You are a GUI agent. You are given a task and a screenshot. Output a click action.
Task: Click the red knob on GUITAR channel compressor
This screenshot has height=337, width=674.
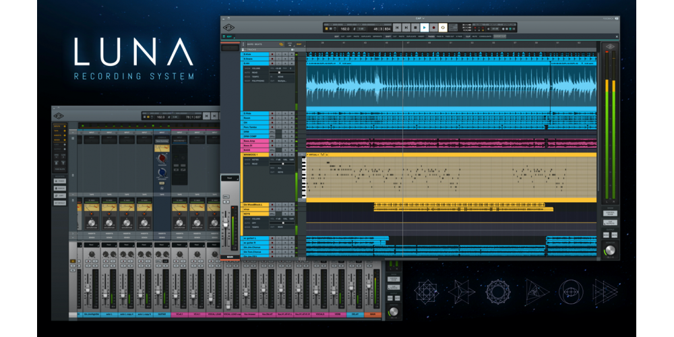click(162, 158)
